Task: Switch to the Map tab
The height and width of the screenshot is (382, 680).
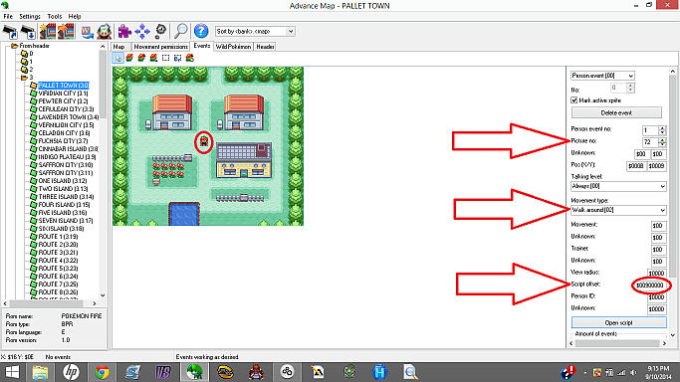Action: tap(118, 47)
